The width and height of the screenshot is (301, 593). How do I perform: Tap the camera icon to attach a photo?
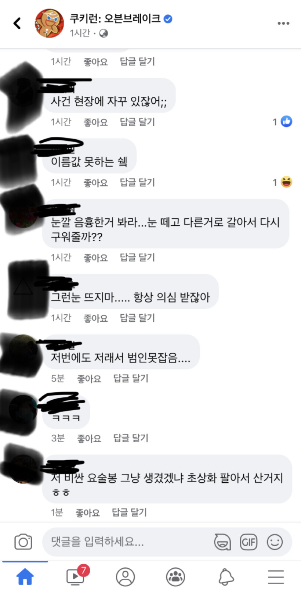23,542
